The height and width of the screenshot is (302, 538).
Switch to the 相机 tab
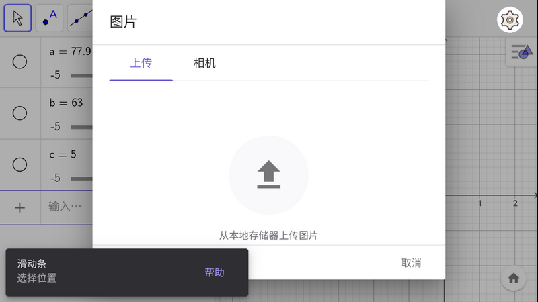point(204,64)
